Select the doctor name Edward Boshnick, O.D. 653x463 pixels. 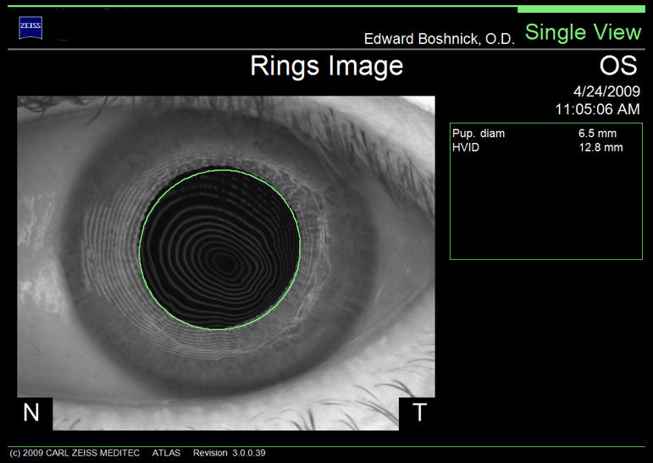pos(439,39)
